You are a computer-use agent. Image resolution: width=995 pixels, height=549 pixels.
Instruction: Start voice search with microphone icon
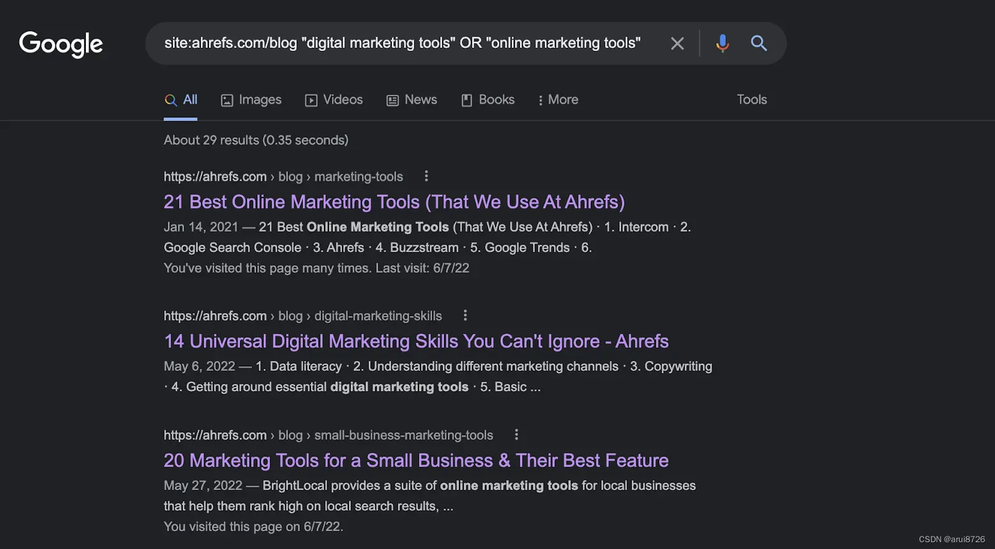pos(722,43)
